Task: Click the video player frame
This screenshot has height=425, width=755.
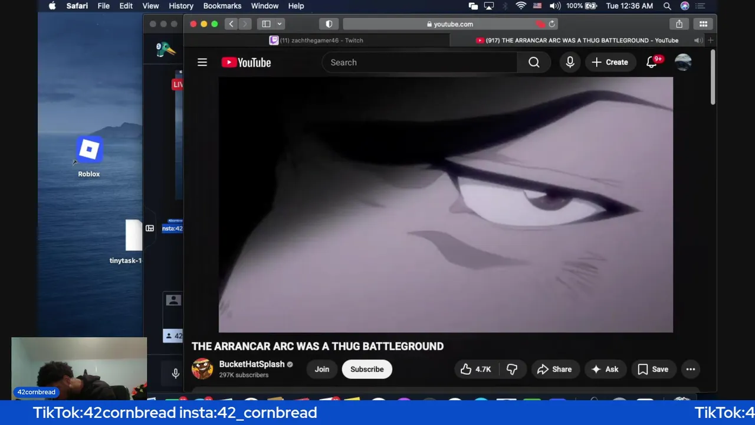Action: click(446, 205)
